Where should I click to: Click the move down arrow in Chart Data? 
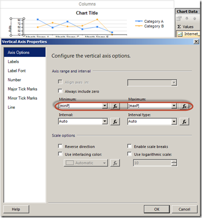click(187, 18)
